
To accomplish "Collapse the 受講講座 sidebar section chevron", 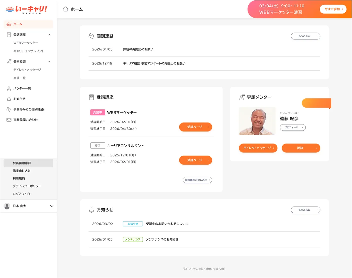I will pyautogui.click(x=49, y=35).
